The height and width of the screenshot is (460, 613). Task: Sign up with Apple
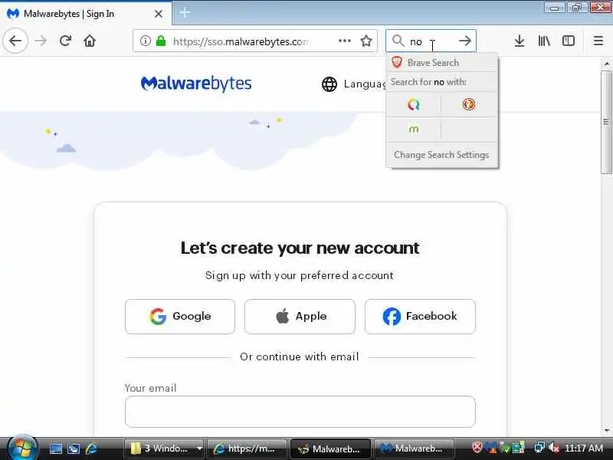tap(300, 317)
